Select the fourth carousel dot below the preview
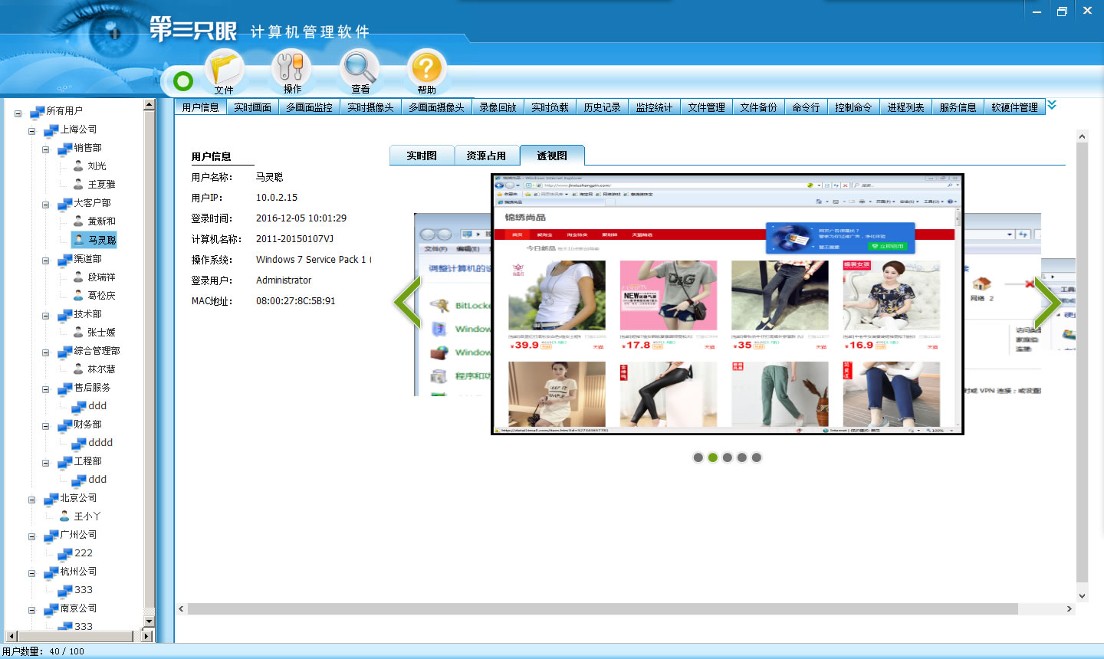The image size is (1104, 659). click(741, 457)
